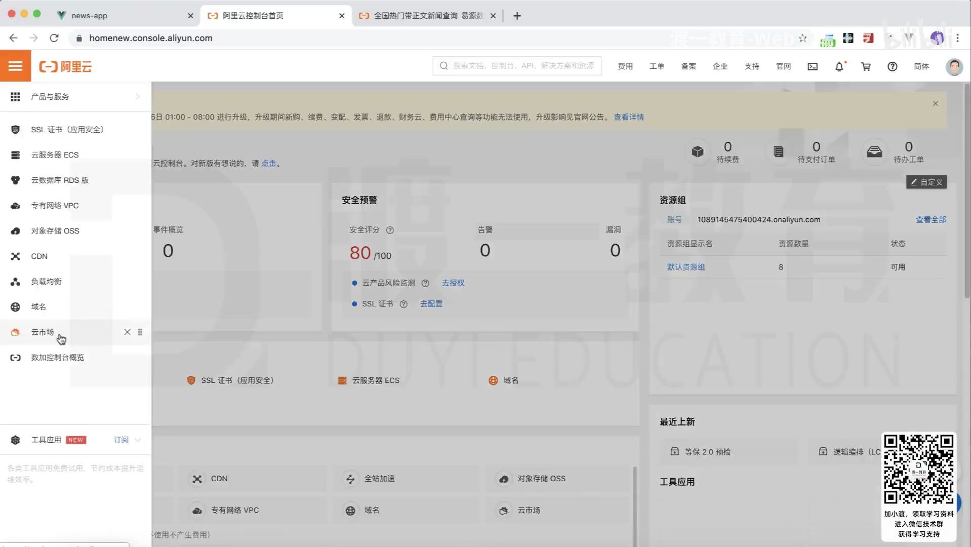Image resolution: width=971 pixels, height=547 pixels.
Task: Open the user avatar profile
Action: [x=954, y=66]
